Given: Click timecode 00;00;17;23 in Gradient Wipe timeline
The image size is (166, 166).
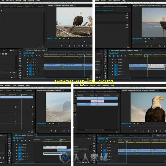Looking at the screenshot, I should (x=29, y=53).
